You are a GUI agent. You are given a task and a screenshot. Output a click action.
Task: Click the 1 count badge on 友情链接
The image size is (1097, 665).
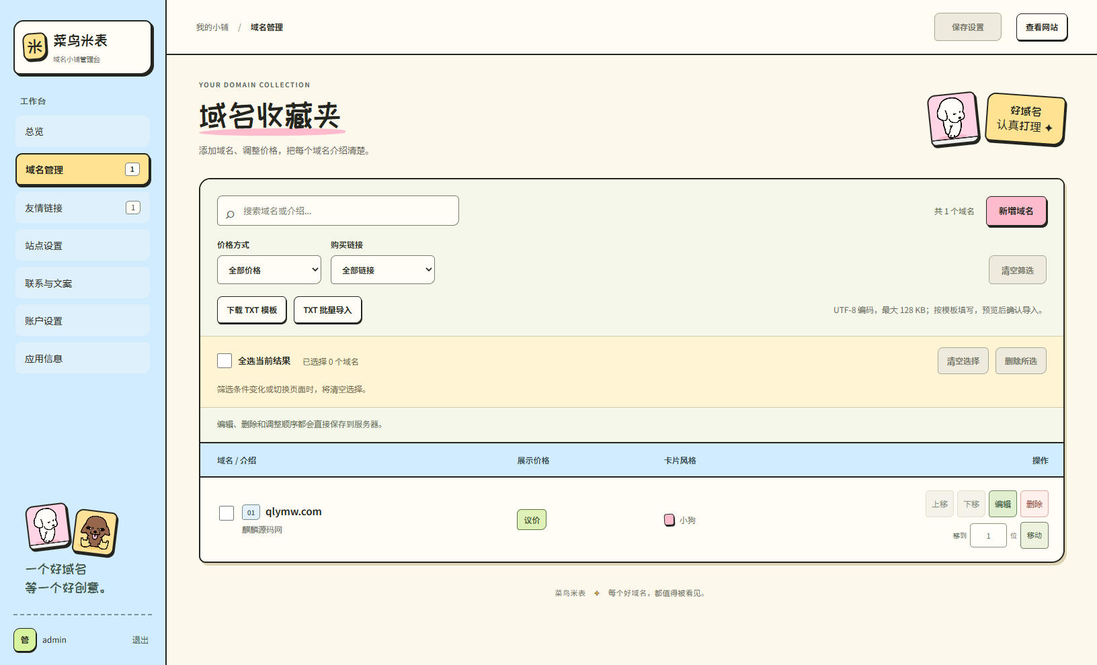[x=133, y=208]
